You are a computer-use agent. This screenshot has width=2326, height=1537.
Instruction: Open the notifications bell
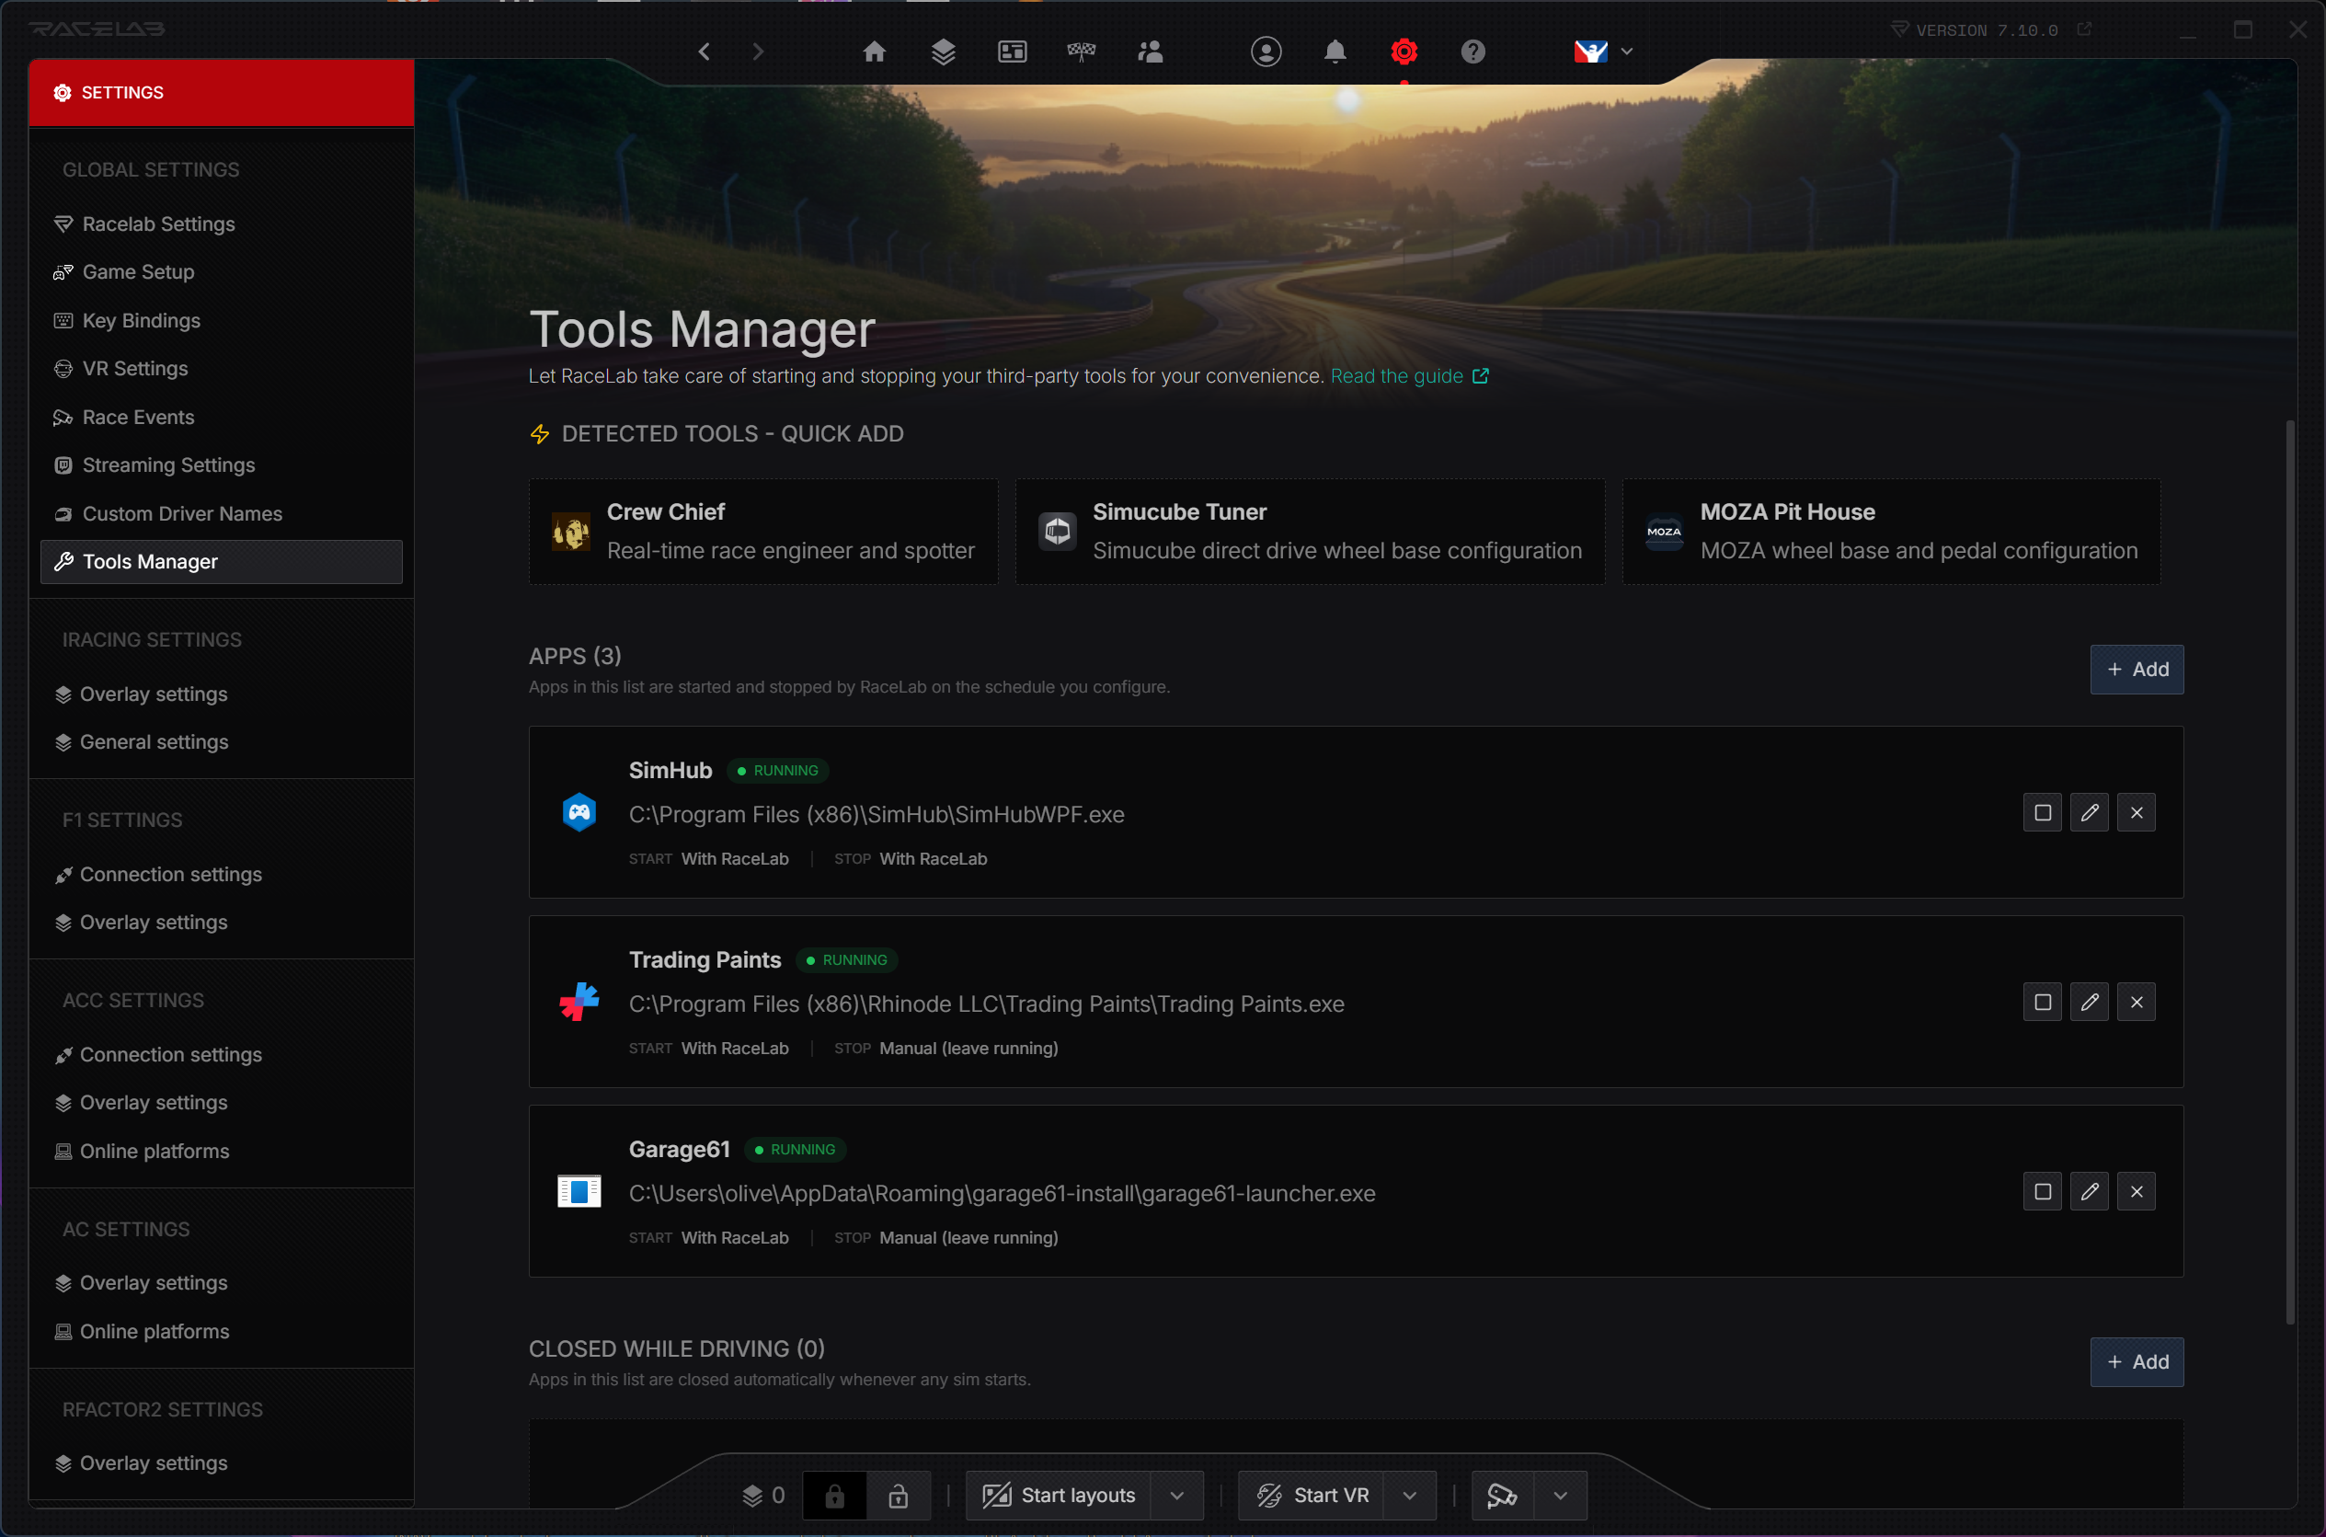(1335, 51)
